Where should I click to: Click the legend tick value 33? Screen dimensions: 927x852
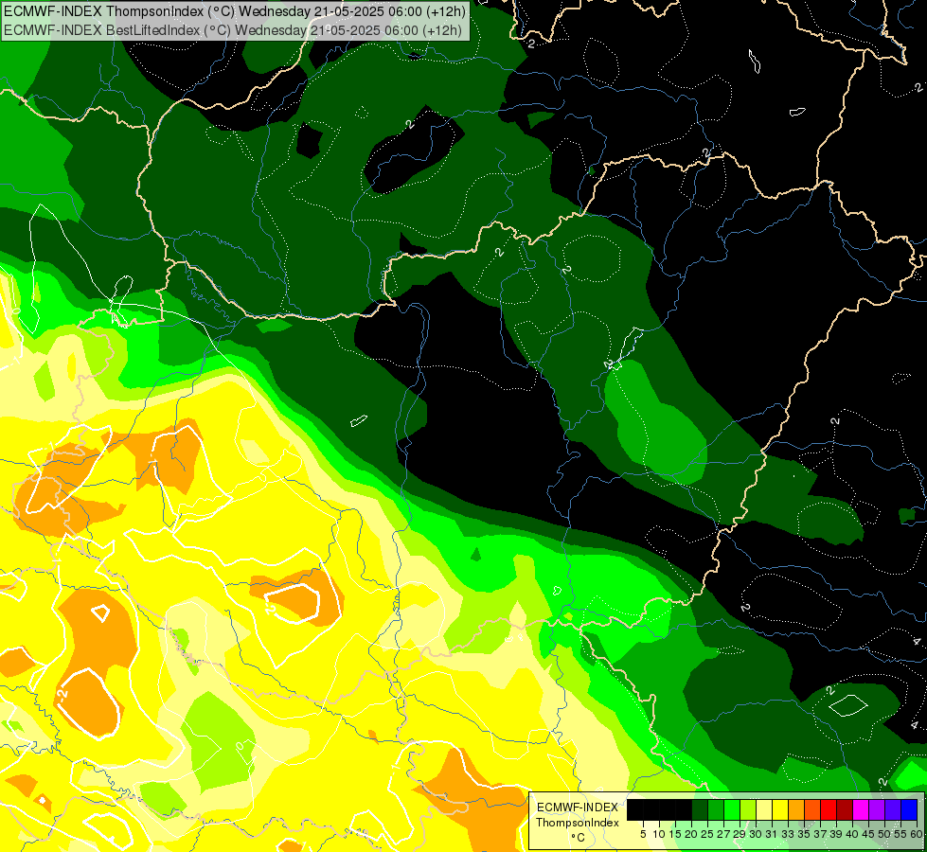pyautogui.click(x=788, y=834)
